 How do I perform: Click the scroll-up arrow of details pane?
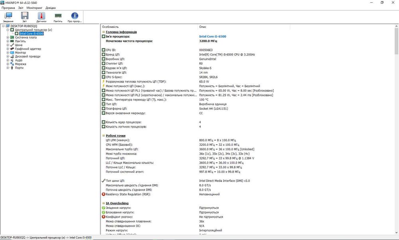tap(397, 26)
